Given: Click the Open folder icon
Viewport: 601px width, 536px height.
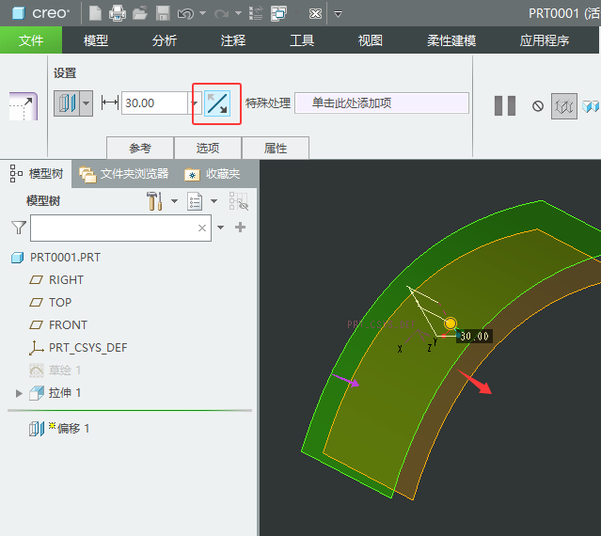Looking at the screenshot, I should click(x=140, y=13).
